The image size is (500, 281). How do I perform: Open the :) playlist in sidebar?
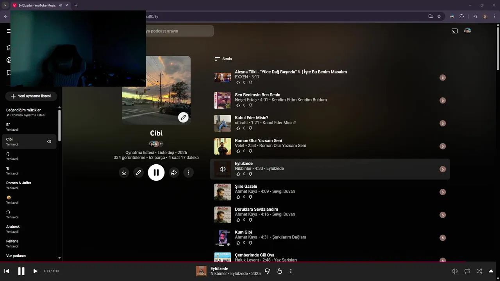pos(29,156)
